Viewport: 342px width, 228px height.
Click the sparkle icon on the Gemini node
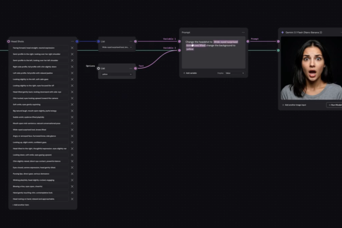tap(283, 32)
